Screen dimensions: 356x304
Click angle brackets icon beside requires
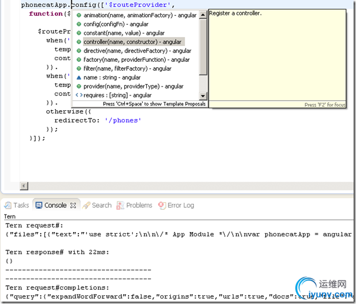click(79, 95)
